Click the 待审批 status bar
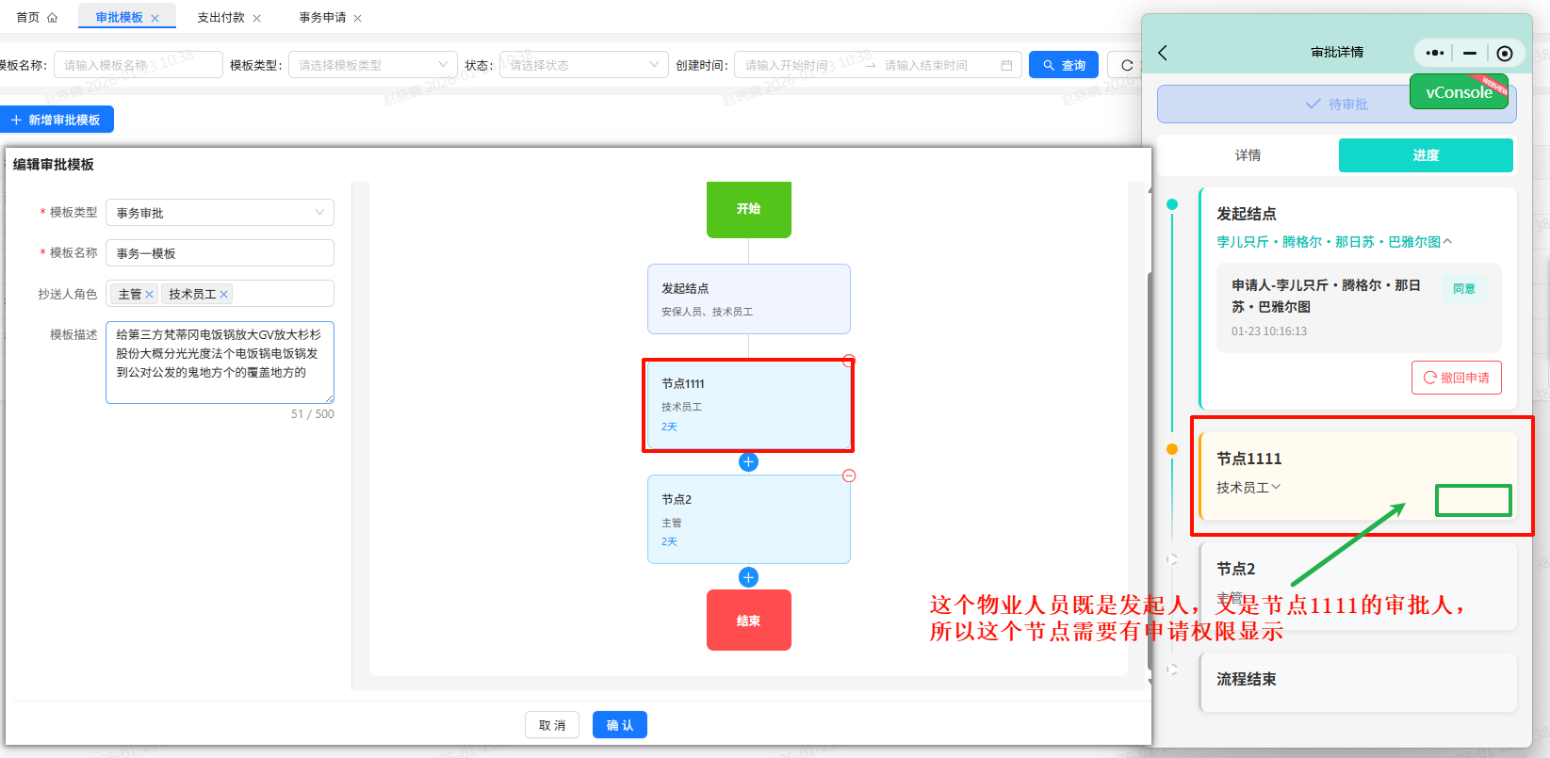The image size is (1550, 758). tap(1336, 104)
